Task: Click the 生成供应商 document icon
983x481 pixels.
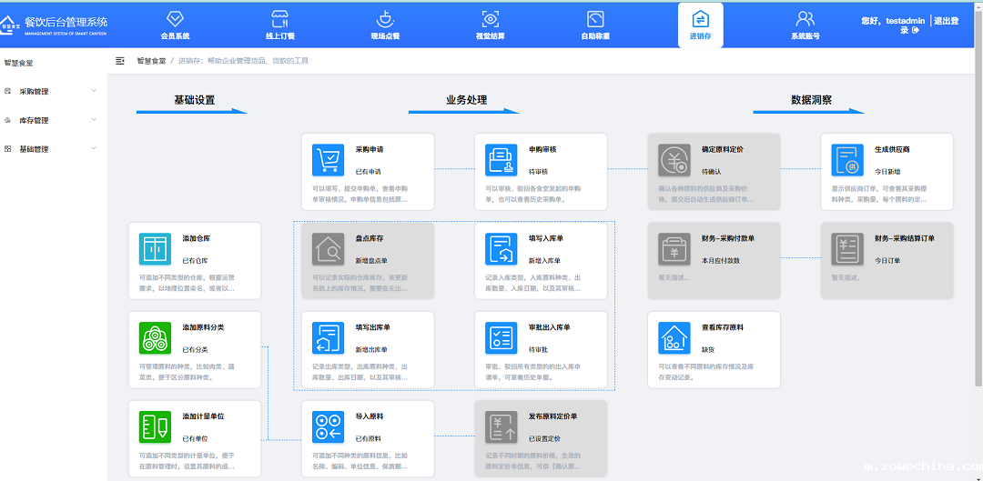Action: [x=847, y=160]
